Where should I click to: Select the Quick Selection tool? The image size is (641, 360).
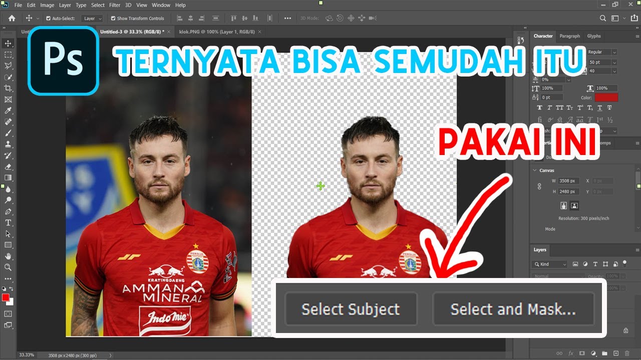[8, 77]
